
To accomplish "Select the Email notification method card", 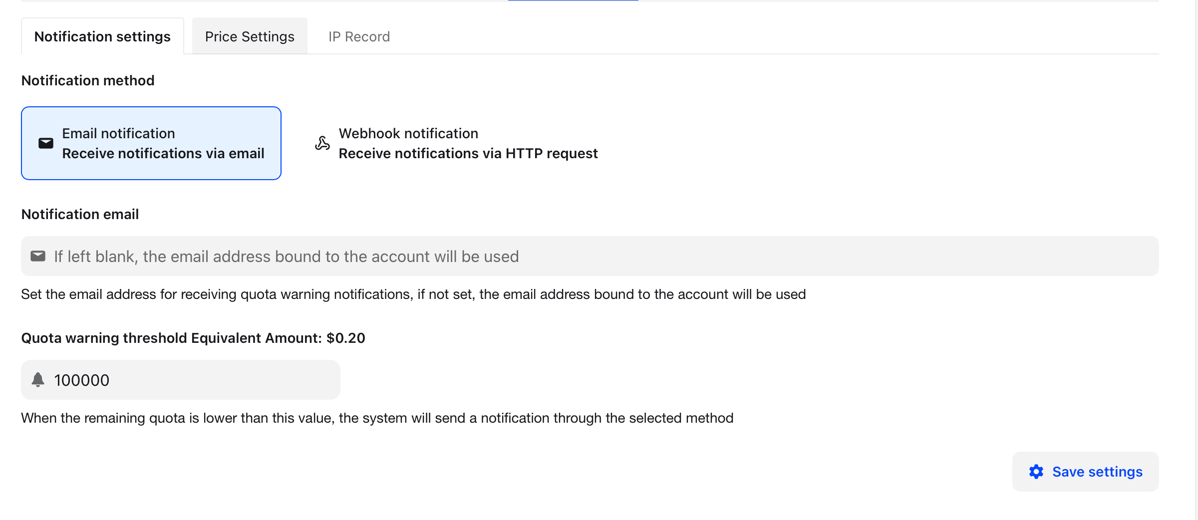I will [151, 143].
